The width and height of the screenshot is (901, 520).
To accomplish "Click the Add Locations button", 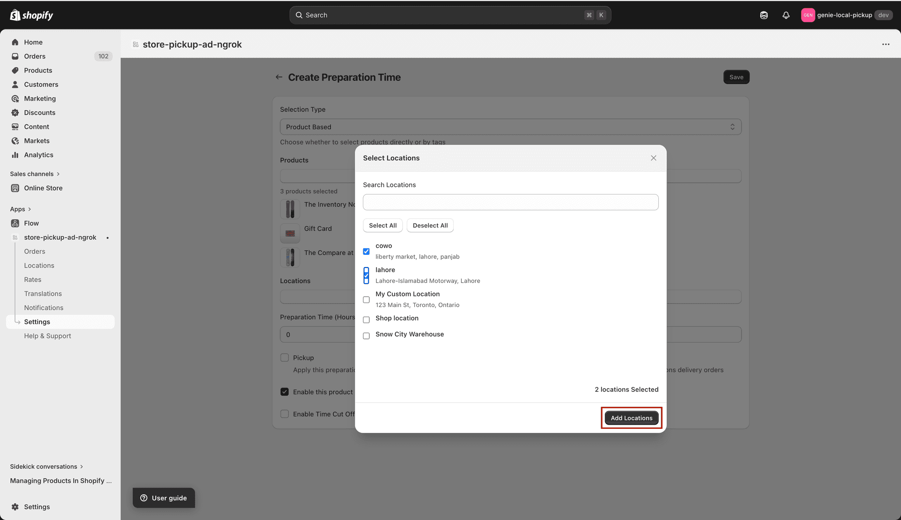I will 631,418.
